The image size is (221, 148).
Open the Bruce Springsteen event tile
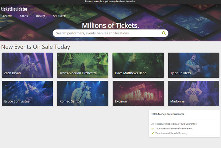(27, 93)
